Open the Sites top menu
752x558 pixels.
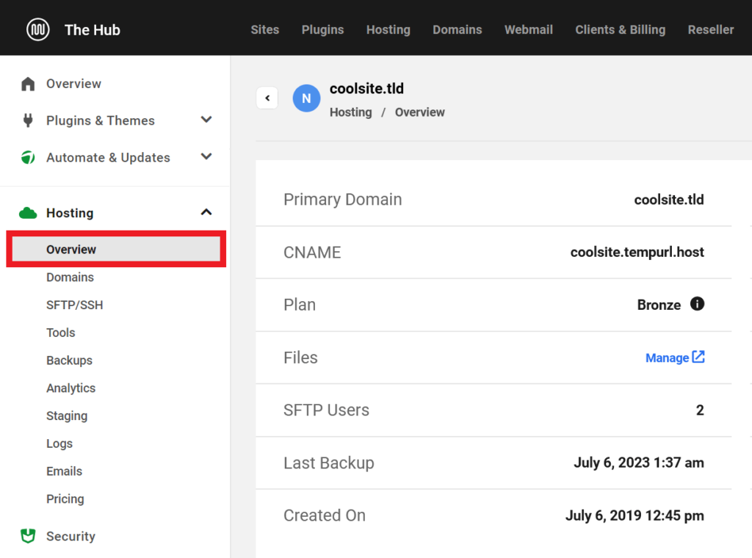(264, 29)
